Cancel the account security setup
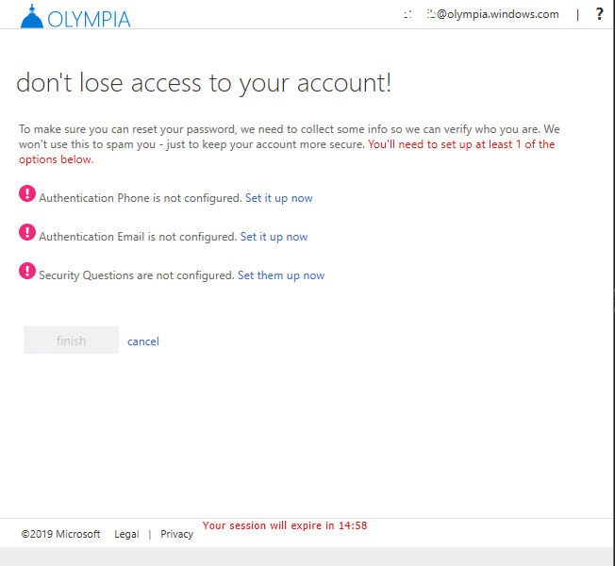This screenshot has height=566, width=615. pyautogui.click(x=143, y=341)
